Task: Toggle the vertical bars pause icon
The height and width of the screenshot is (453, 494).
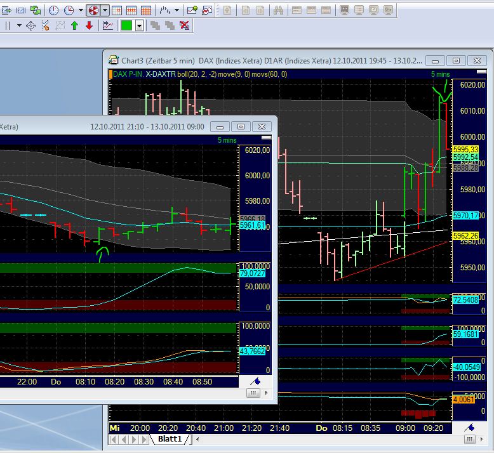Action: 7,25
